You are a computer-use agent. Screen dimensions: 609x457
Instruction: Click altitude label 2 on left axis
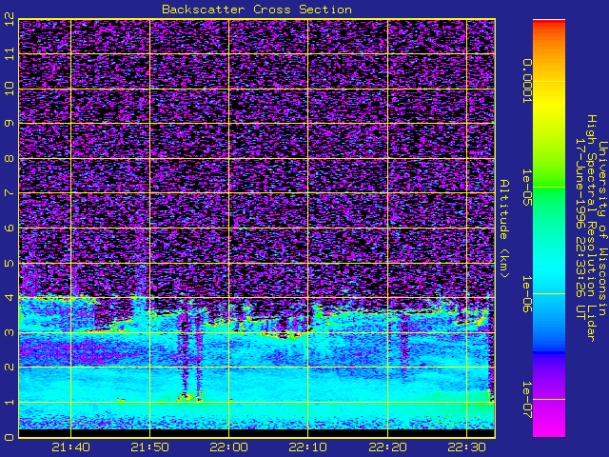coord(10,367)
